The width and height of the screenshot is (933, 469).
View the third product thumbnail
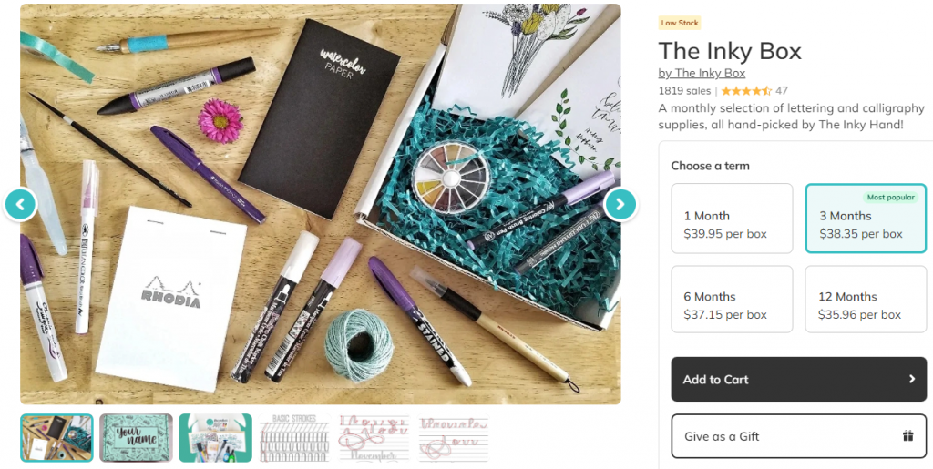215,438
